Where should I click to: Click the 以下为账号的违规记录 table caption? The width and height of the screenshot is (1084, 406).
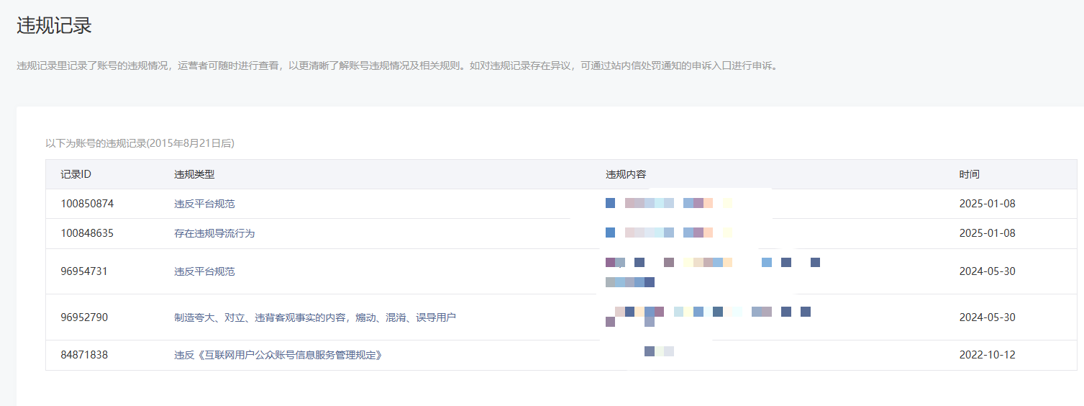click(140, 143)
